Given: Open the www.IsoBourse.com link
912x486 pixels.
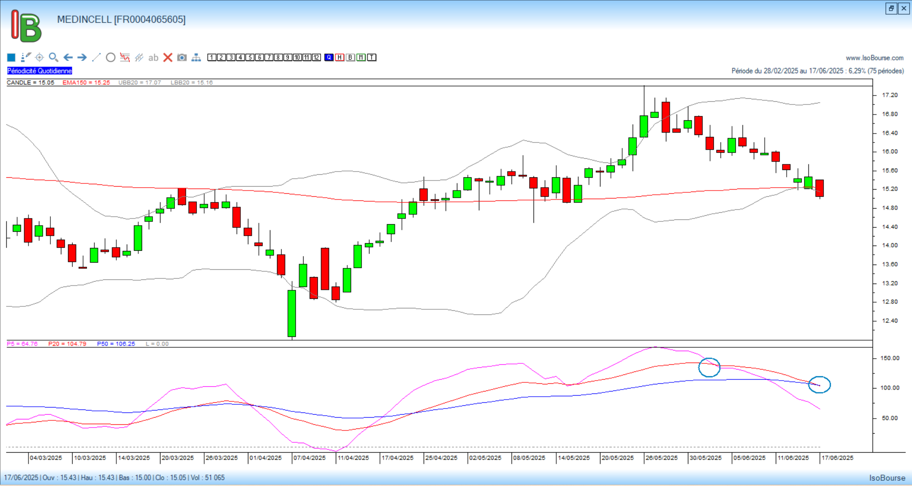Looking at the screenshot, I should (874, 58).
